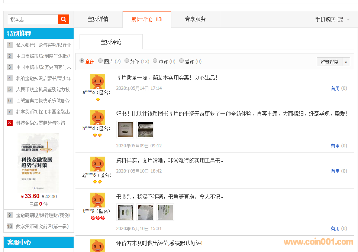Click avatar of reviewer t***9
Viewport: 358px width, 252px height.
pyautogui.click(x=97, y=200)
